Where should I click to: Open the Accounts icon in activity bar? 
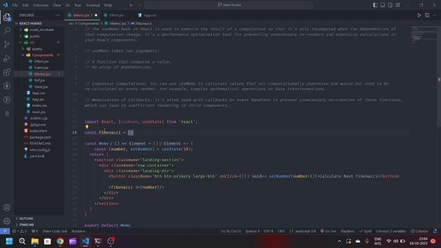7,207
